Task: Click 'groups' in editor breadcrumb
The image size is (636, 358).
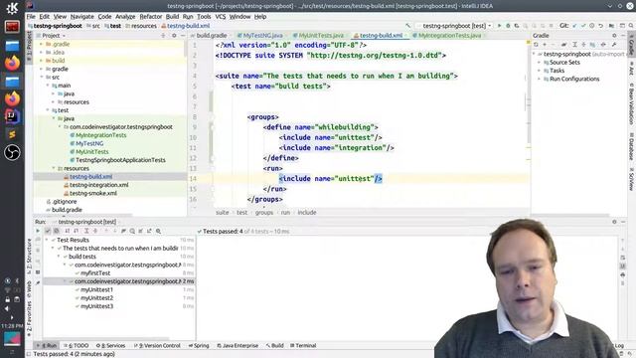Action: [264, 212]
